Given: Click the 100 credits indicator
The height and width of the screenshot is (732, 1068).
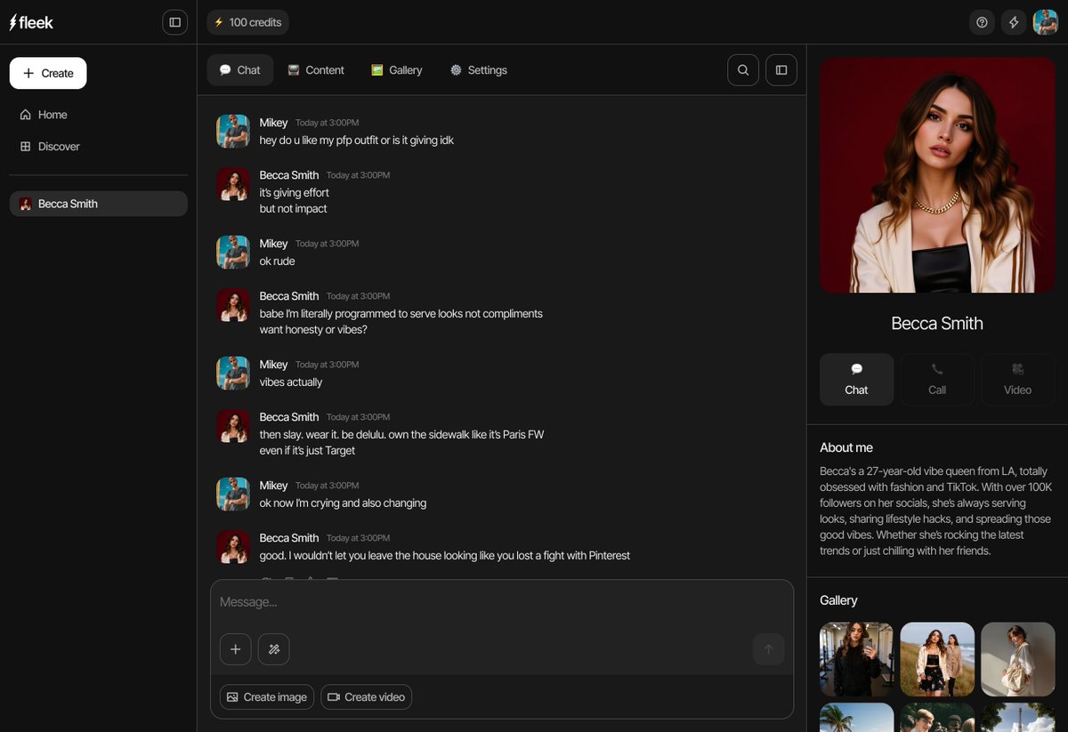Looking at the screenshot, I should point(247,22).
